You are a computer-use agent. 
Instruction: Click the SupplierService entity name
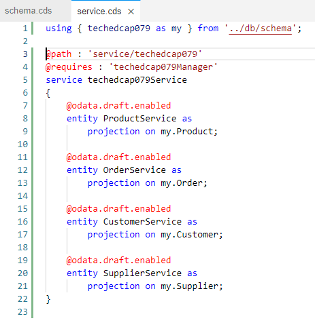(x=142, y=273)
